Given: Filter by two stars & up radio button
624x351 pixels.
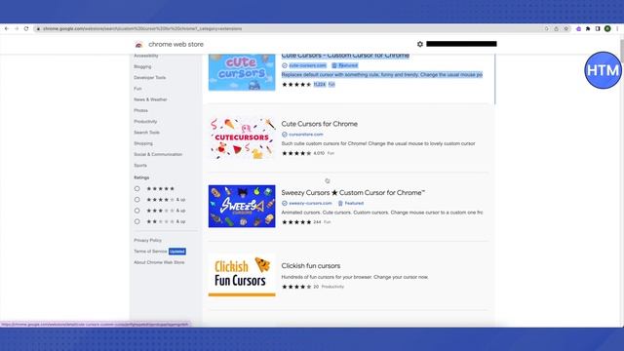Looking at the screenshot, I should pyautogui.click(x=136, y=221).
